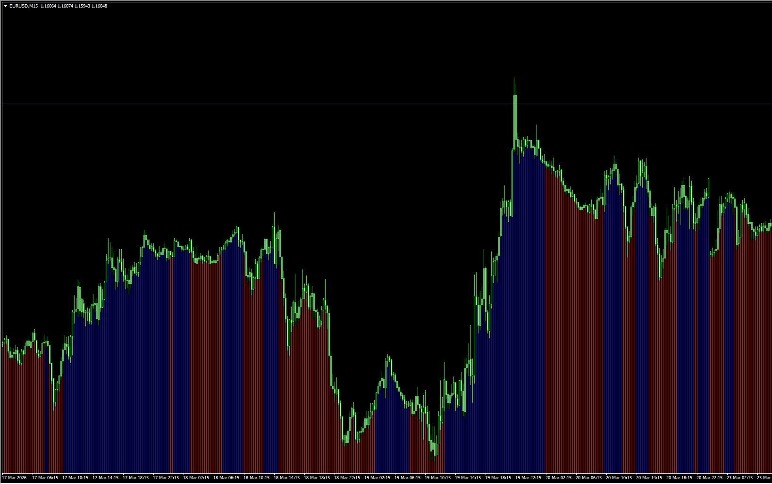Click the 17 Mar 06:15 time label
The height and width of the screenshot is (484, 772).
(x=45, y=478)
